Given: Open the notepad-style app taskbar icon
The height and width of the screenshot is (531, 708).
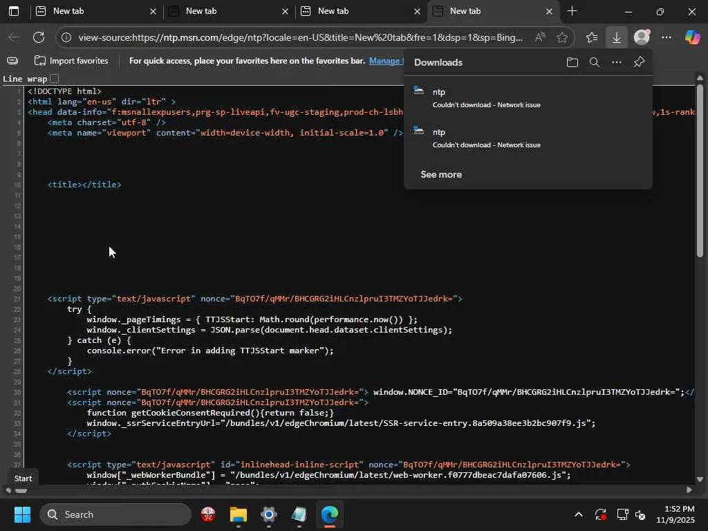Looking at the screenshot, I should pos(299,514).
